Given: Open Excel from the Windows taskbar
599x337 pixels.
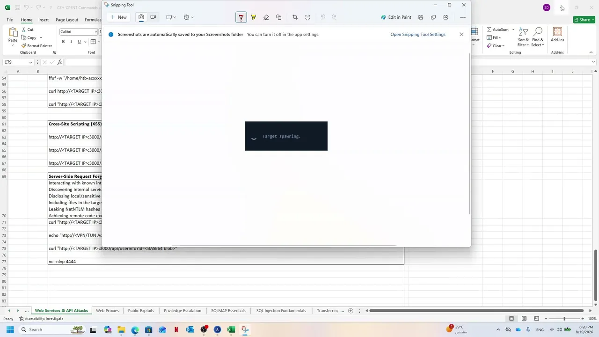Looking at the screenshot, I should (x=231, y=330).
